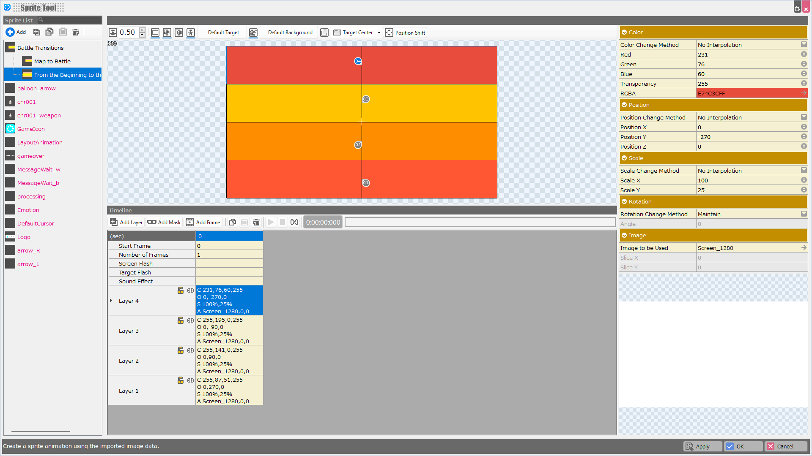812x456 pixels.
Task: Open the Rotation Change Method dropdown
Action: 804,214
